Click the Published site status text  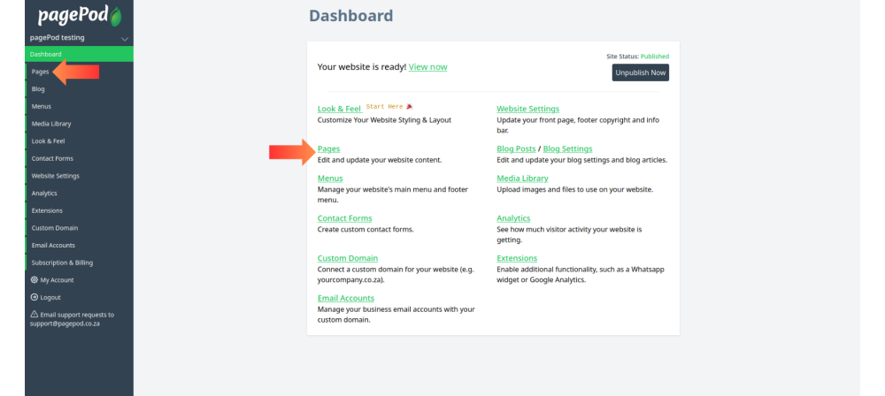pyautogui.click(x=655, y=57)
